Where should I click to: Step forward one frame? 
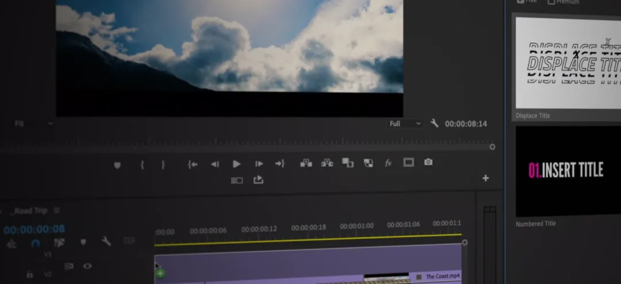259,164
